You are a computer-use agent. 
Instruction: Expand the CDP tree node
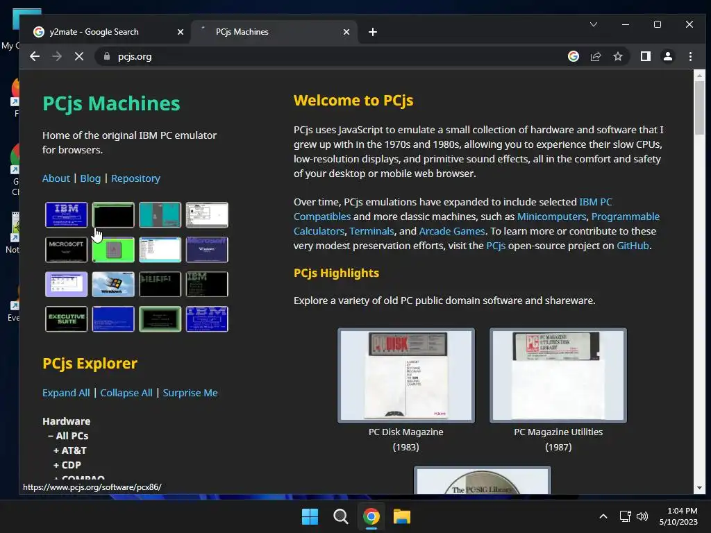[67, 465]
